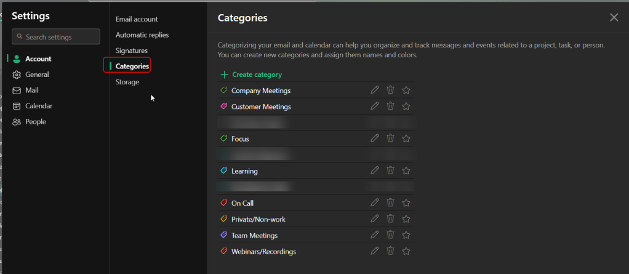Delete the On Call category
Image resolution: width=629 pixels, height=274 pixels.
[390, 203]
